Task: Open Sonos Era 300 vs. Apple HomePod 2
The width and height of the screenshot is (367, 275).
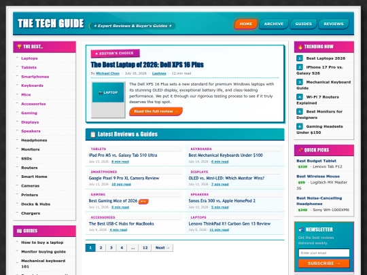Action: [222, 201]
